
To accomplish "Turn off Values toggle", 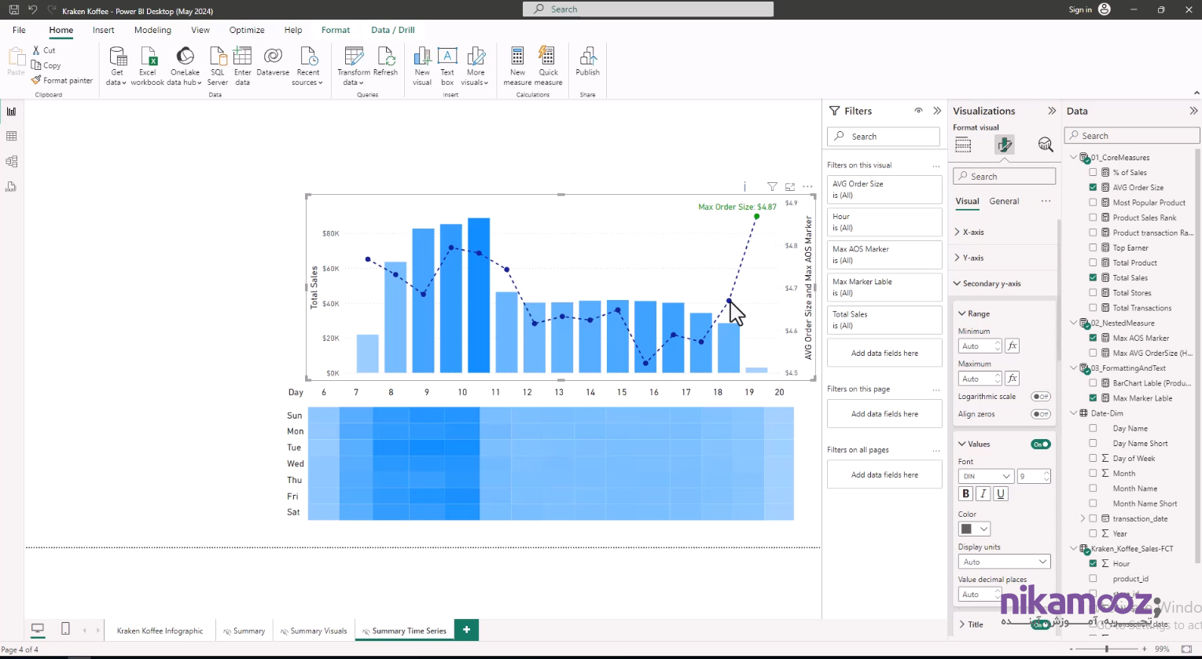I will coord(1040,445).
